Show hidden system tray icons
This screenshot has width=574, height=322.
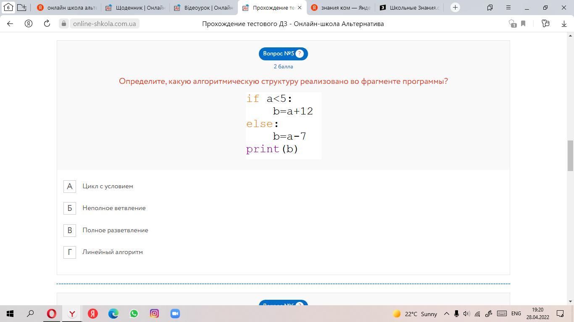[x=447, y=314]
